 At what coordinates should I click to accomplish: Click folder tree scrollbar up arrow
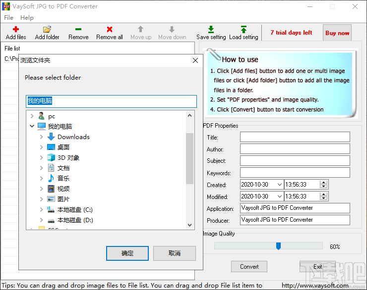[x=190, y=115]
